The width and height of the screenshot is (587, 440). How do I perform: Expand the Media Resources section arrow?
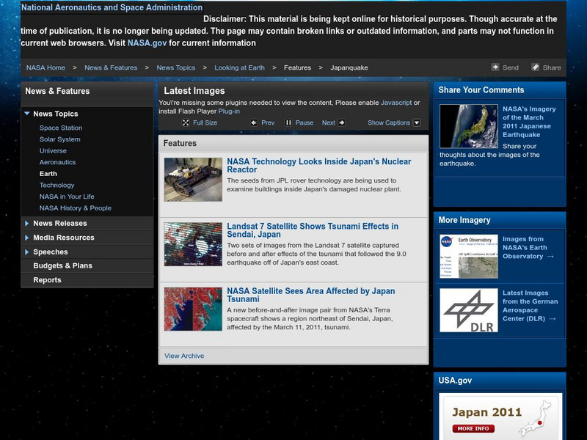pos(26,238)
